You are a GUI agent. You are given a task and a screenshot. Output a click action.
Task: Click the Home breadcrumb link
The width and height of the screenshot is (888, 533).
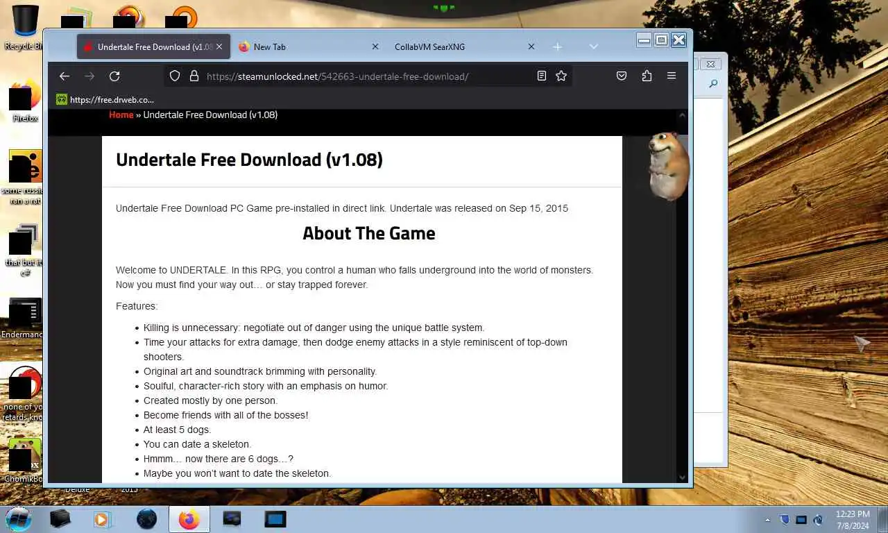(121, 115)
